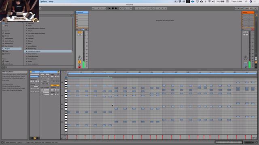Toggle the Fold button in note editor
Screen dimensions: 259x145
coord(63,72)
